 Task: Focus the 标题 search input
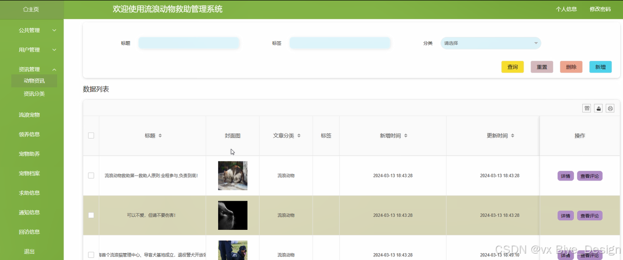click(189, 43)
